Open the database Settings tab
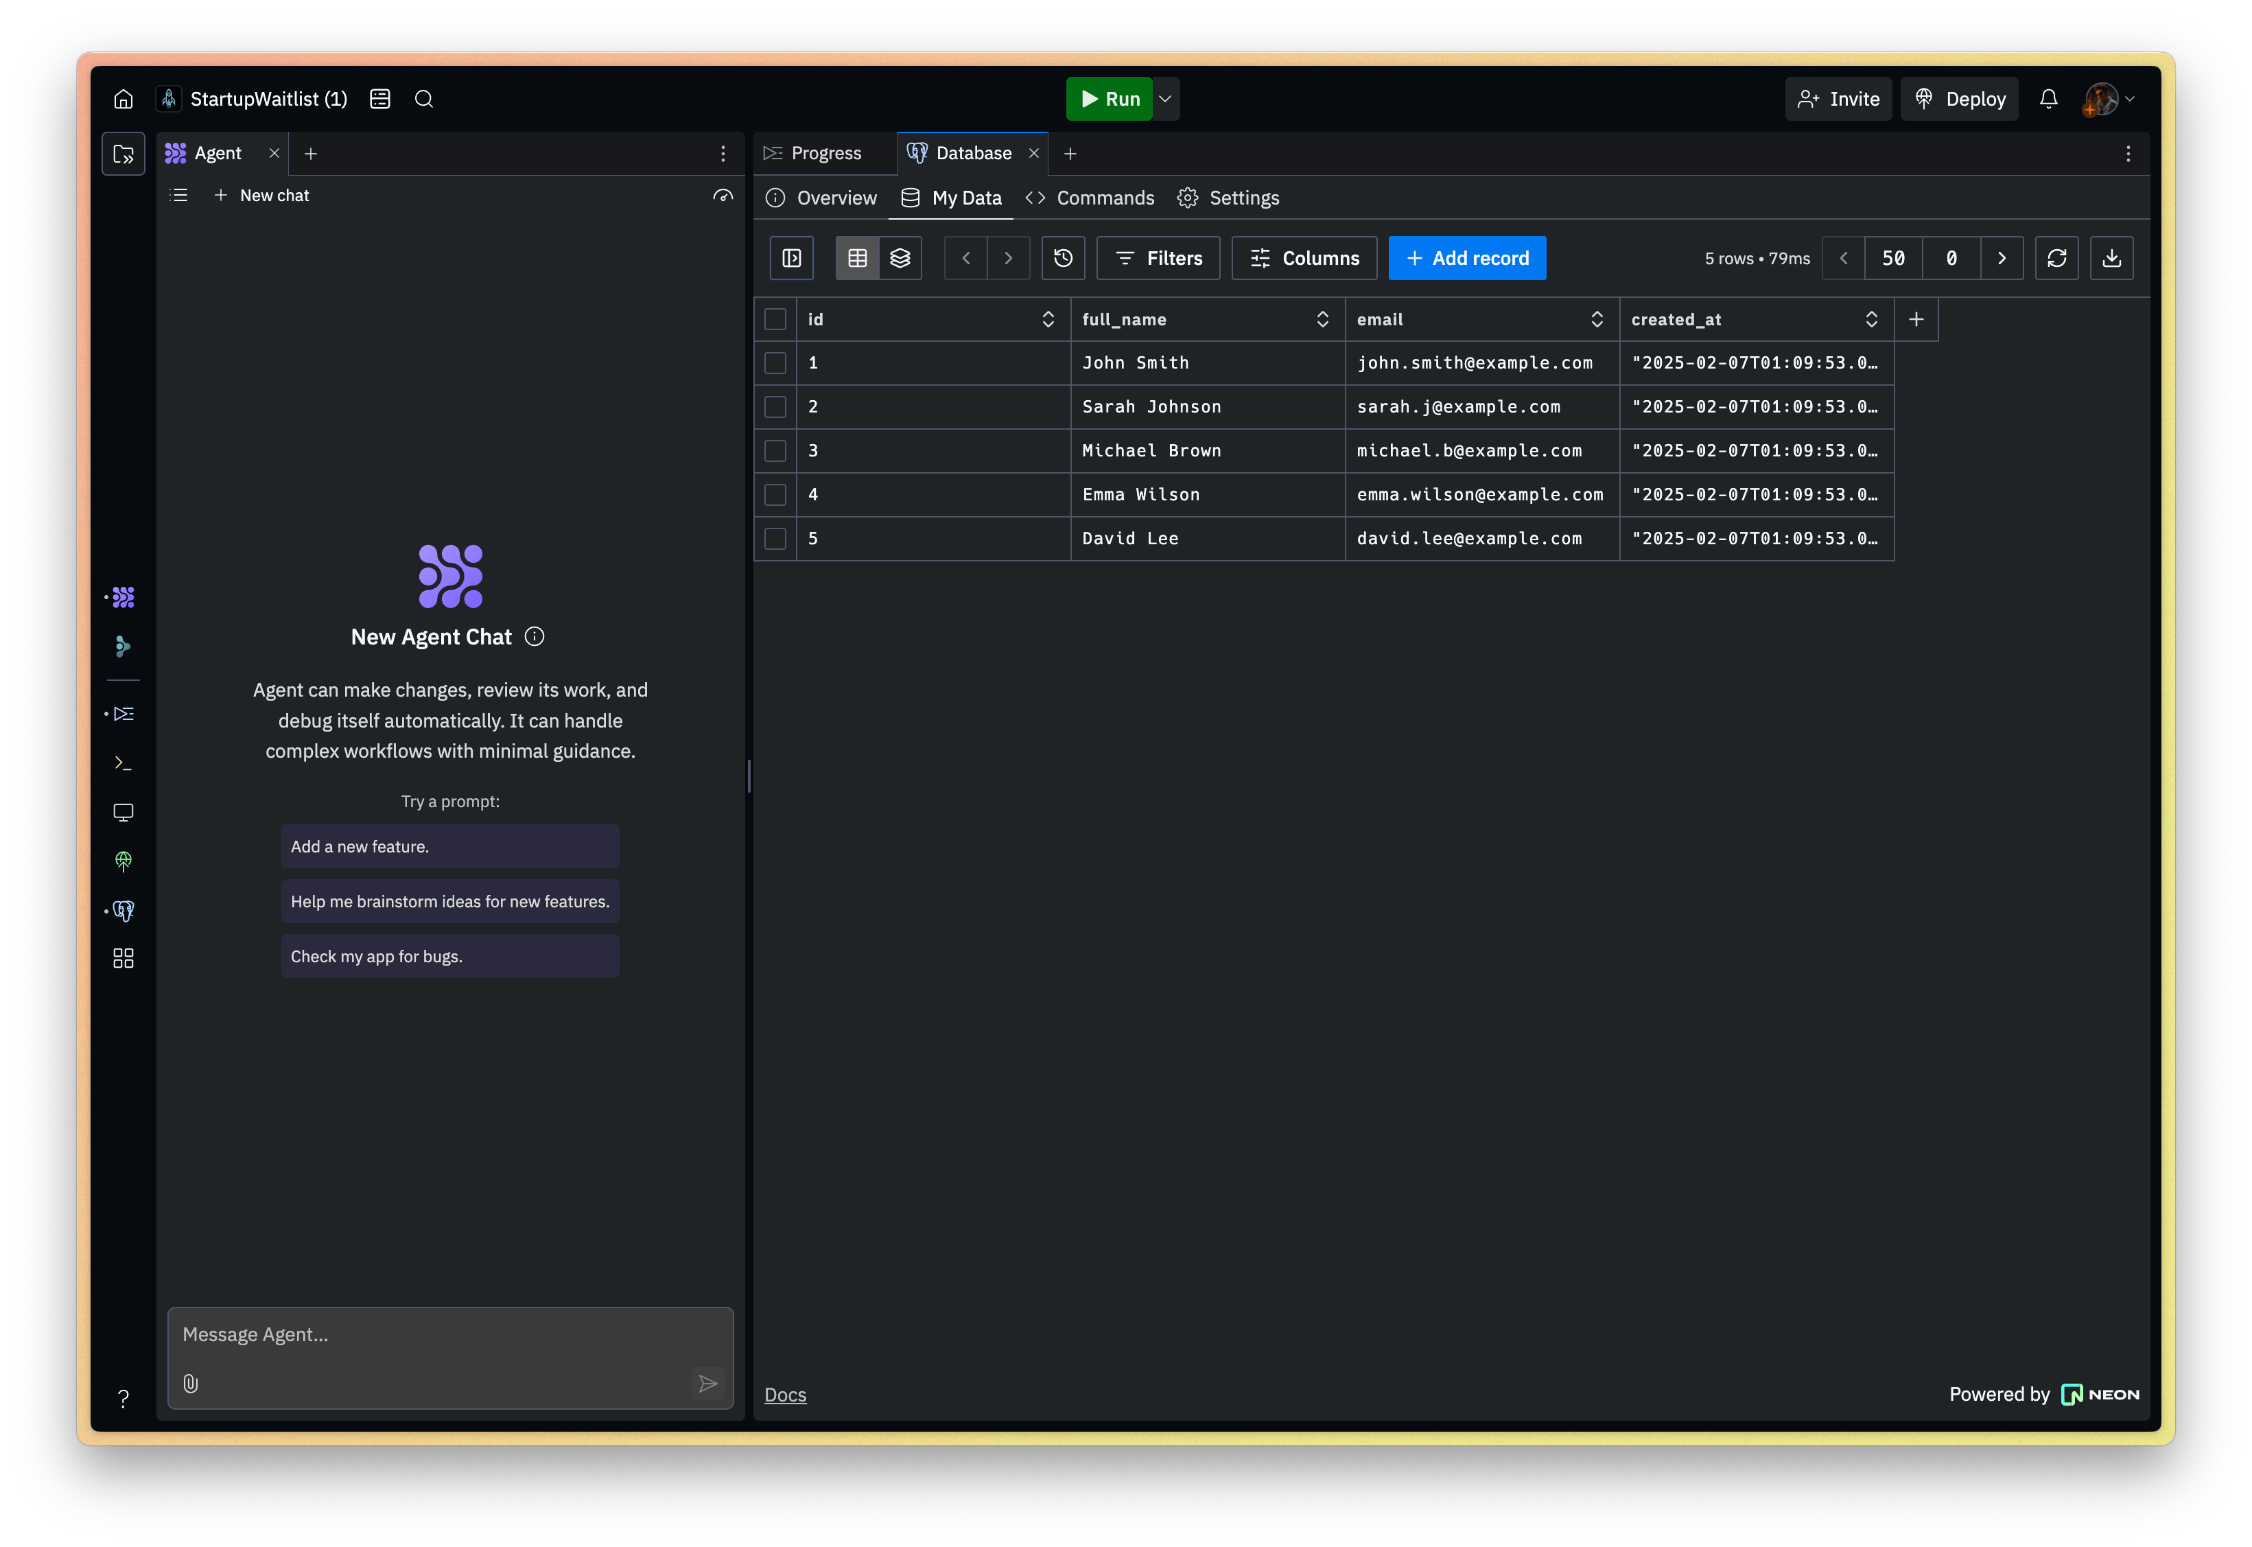 point(1228,198)
